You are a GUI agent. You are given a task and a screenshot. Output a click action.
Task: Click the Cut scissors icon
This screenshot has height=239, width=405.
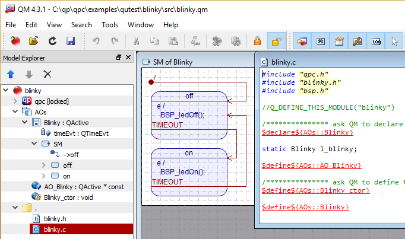136,41
